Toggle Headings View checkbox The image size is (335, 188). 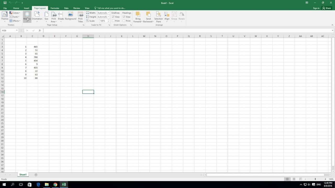[x=124, y=17]
